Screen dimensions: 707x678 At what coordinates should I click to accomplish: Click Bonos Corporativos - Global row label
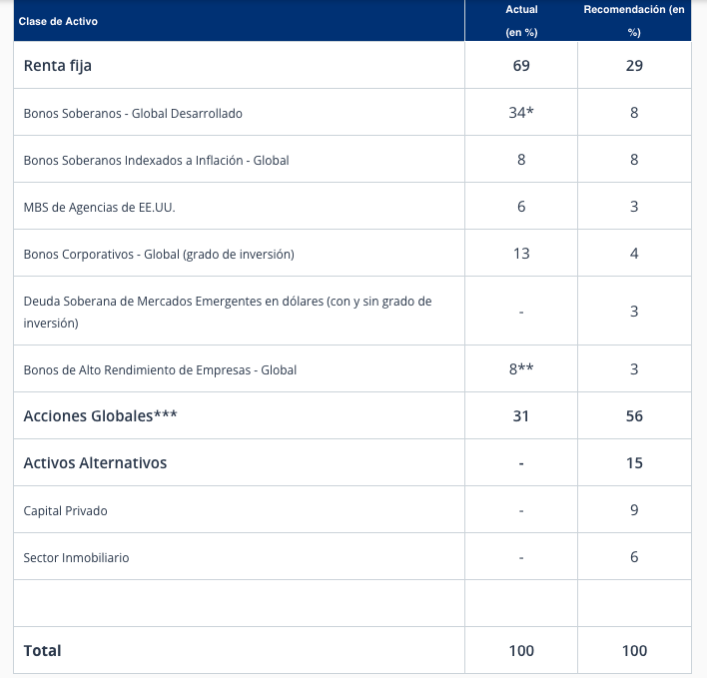click(x=159, y=255)
